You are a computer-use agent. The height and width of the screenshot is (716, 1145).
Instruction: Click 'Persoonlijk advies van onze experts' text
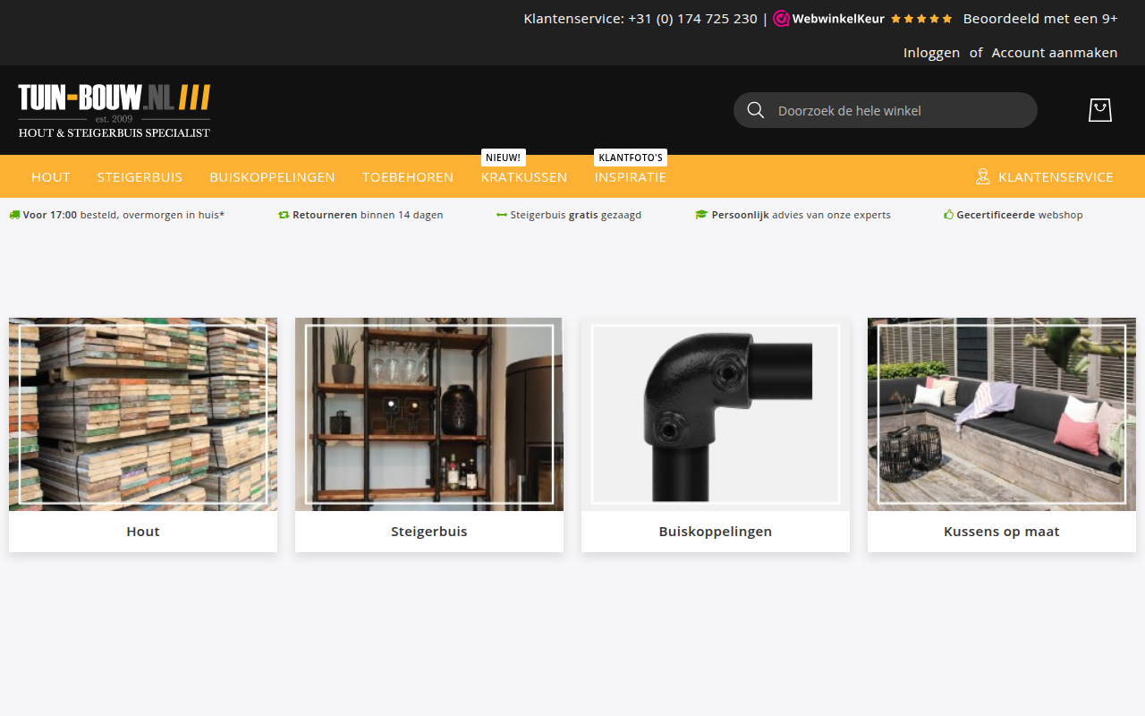coord(801,215)
